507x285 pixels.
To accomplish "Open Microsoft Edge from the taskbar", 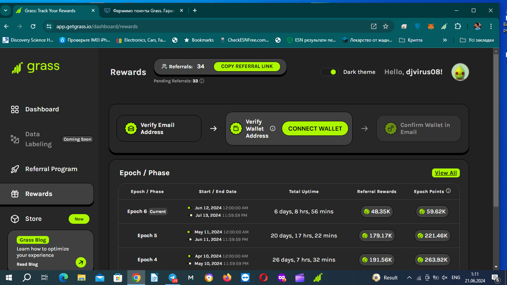I will [x=64, y=278].
